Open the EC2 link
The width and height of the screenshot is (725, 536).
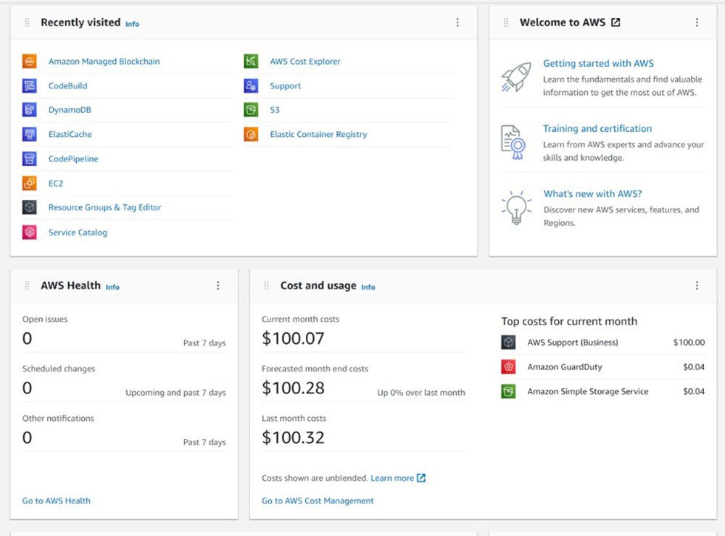click(x=56, y=183)
